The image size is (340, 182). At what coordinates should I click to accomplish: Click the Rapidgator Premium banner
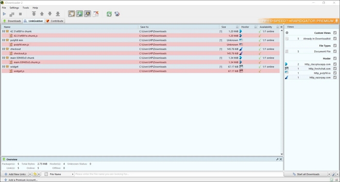(299, 21)
